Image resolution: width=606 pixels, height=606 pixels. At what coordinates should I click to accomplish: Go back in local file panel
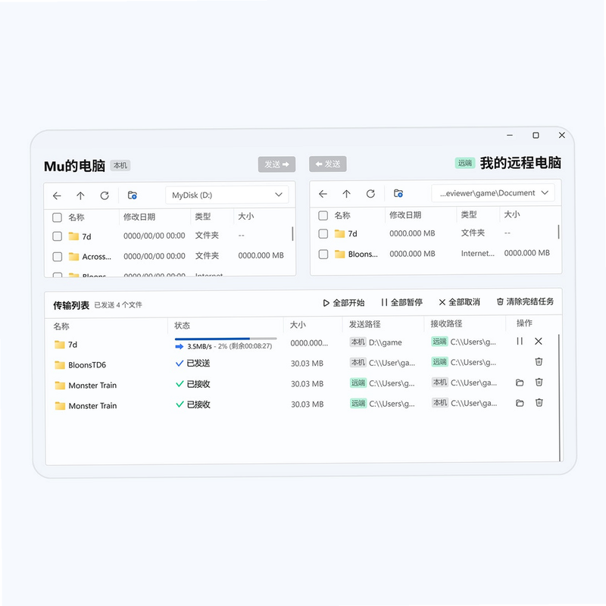pos(57,196)
